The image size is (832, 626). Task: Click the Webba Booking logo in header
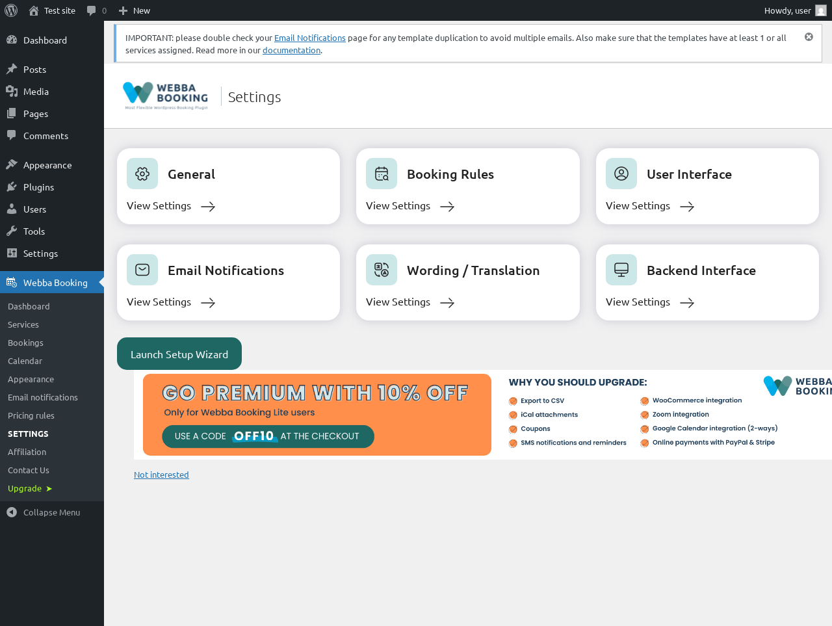(166, 96)
